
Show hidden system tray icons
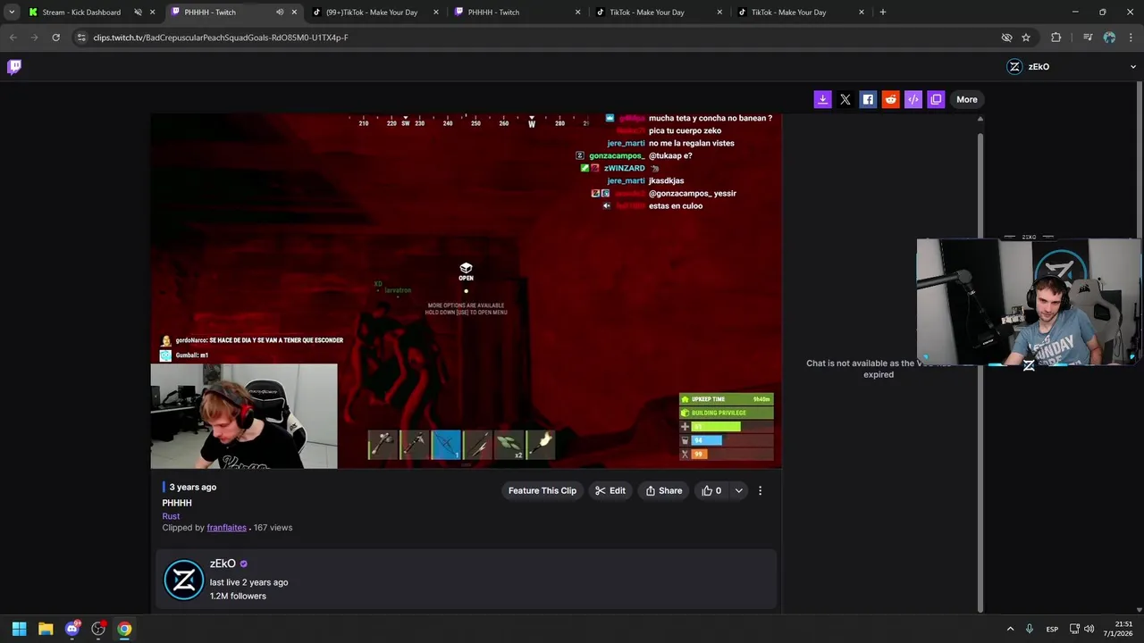tap(1010, 629)
